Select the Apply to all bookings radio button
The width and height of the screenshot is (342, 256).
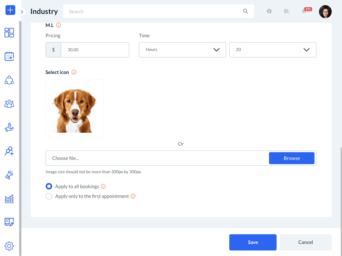click(49, 186)
